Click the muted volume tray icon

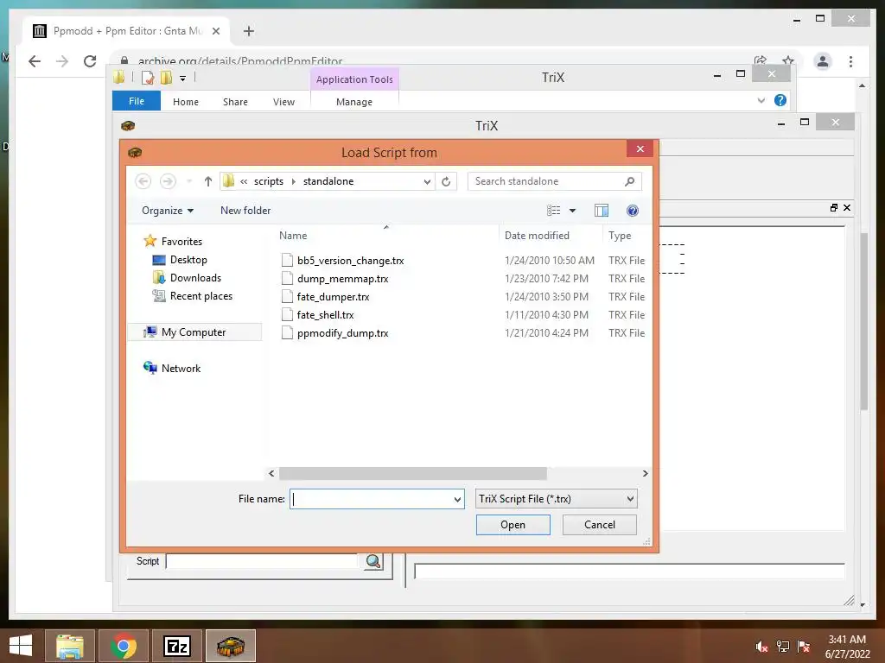762,647
